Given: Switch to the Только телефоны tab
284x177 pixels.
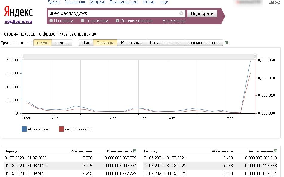Looking at the screenshot, I should click(x=165, y=43).
